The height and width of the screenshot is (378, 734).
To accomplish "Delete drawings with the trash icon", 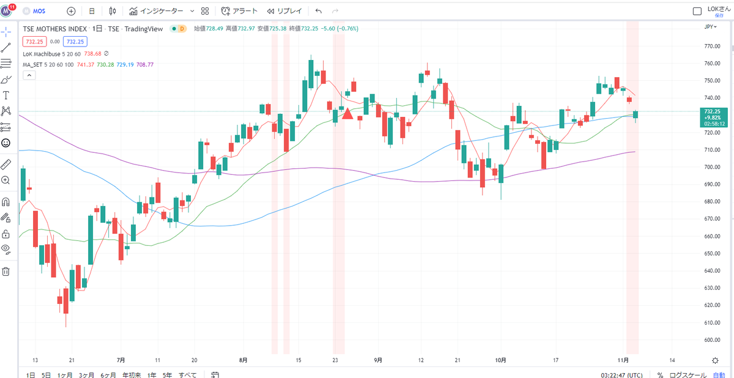I will tap(6, 271).
